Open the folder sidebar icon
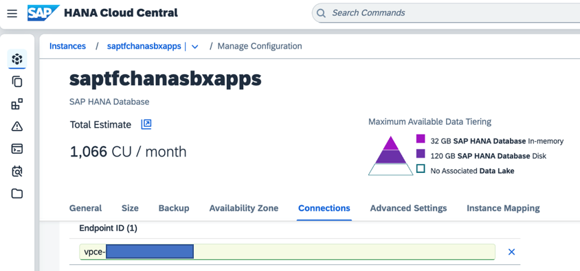Image resolution: width=580 pixels, height=271 pixels. (17, 193)
